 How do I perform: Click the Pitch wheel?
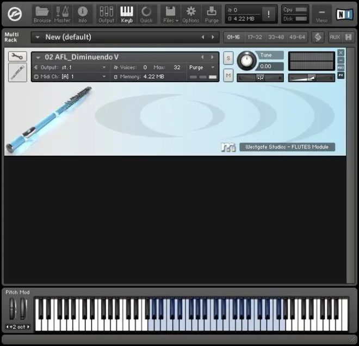point(12,308)
